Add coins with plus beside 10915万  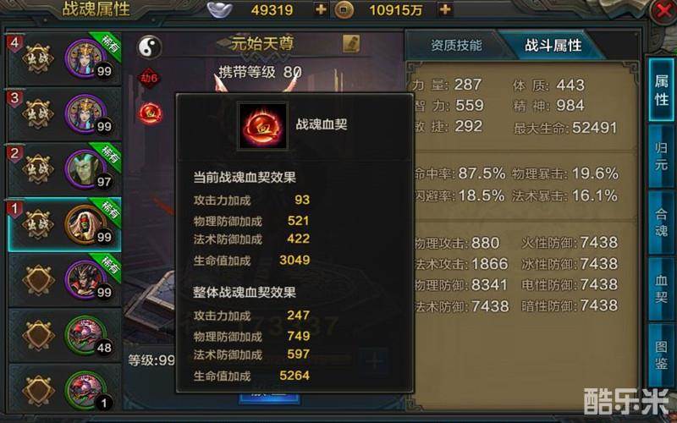445,9
